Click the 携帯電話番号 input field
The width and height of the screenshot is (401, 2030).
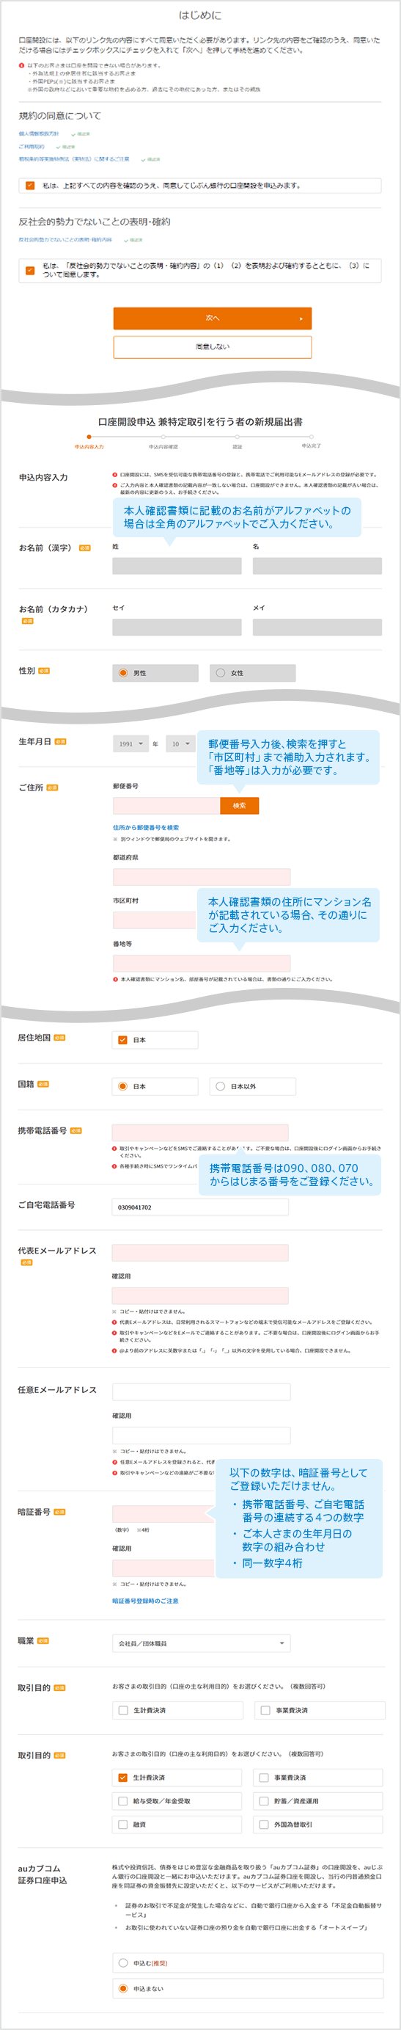point(200,1132)
